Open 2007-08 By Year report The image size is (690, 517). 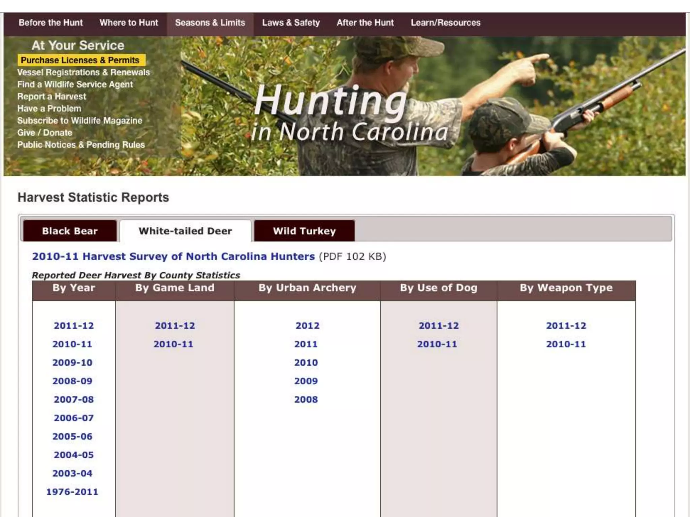pos(73,400)
